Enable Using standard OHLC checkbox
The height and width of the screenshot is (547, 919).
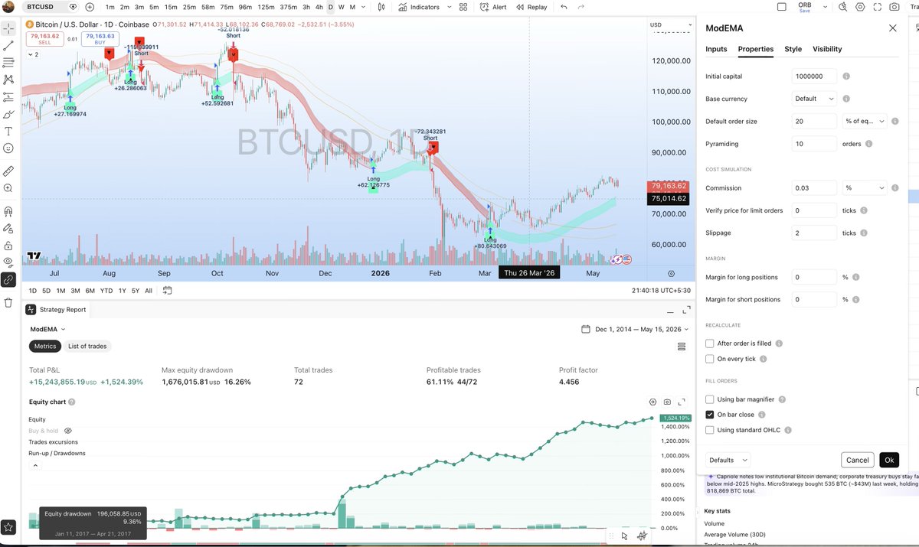pyautogui.click(x=710, y=430)
